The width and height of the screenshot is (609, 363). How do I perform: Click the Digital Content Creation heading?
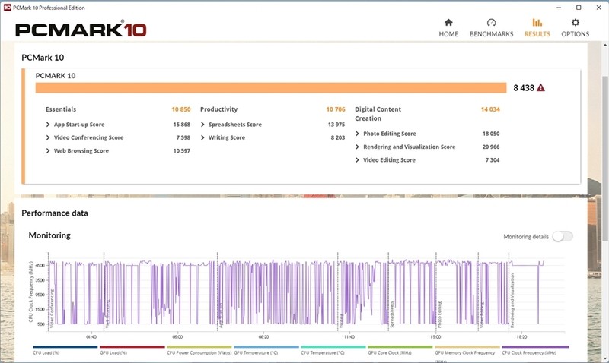378,114
